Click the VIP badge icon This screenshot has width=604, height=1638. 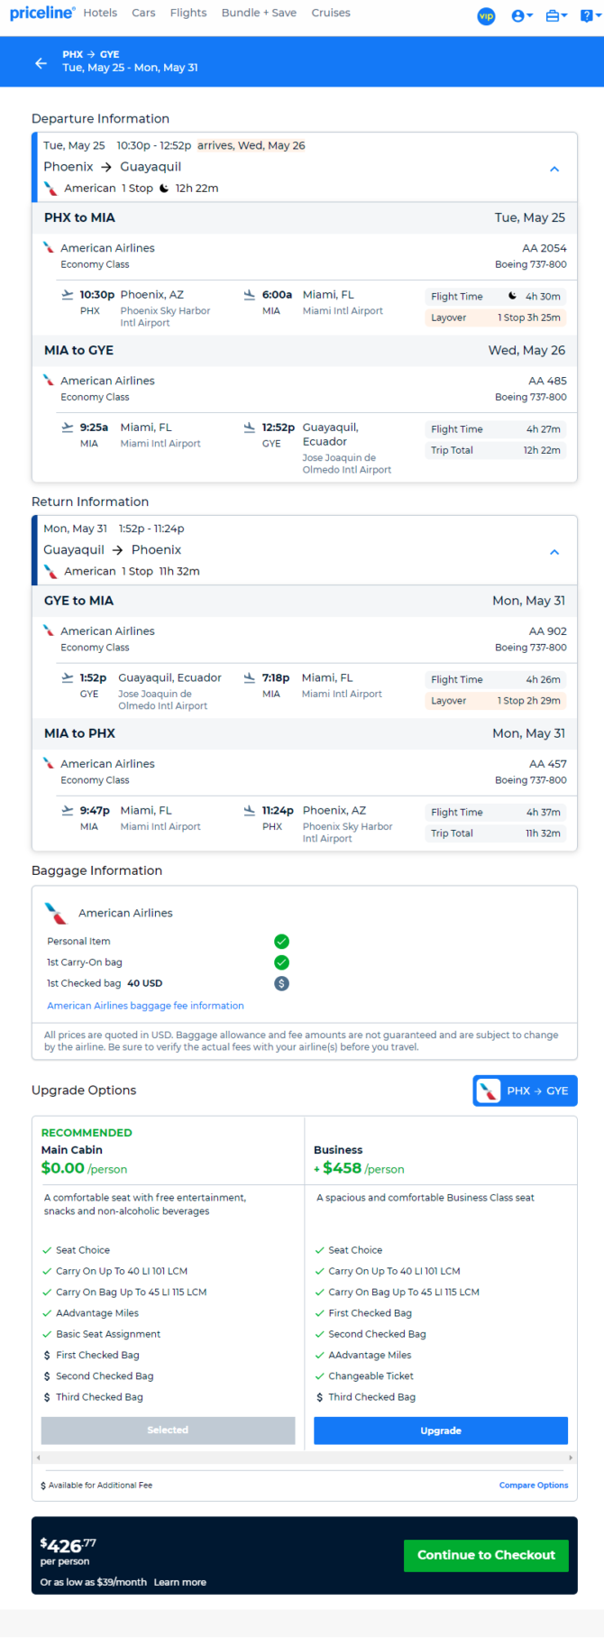(x=486, y=16)
